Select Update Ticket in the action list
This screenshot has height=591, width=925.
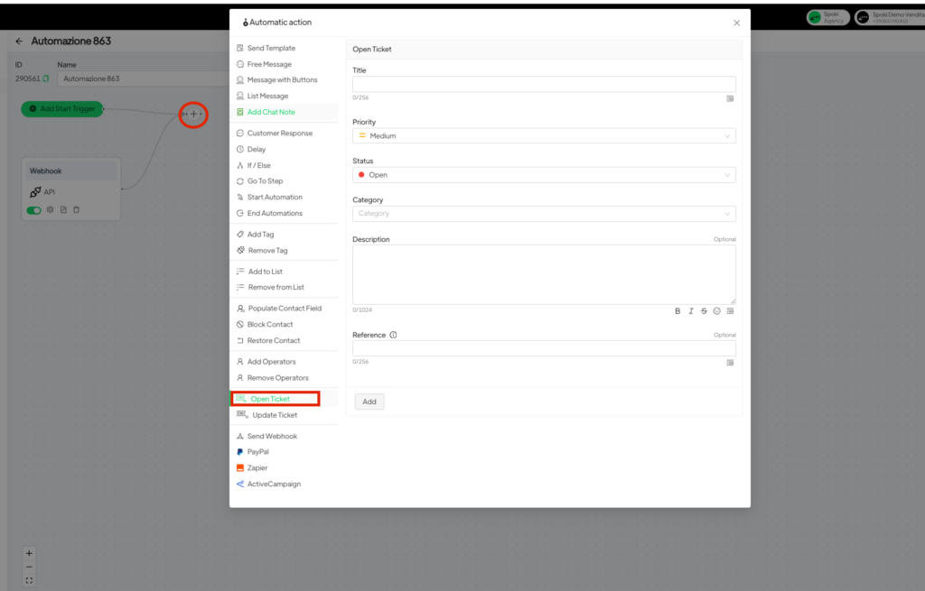[275, 415]
